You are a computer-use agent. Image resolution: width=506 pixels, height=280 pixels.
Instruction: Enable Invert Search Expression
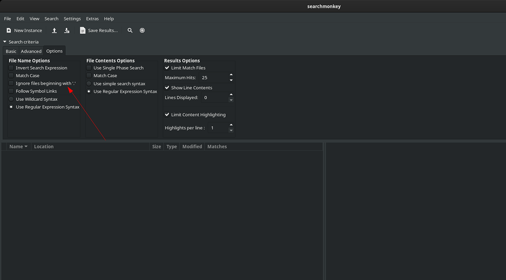pos(11,68)
